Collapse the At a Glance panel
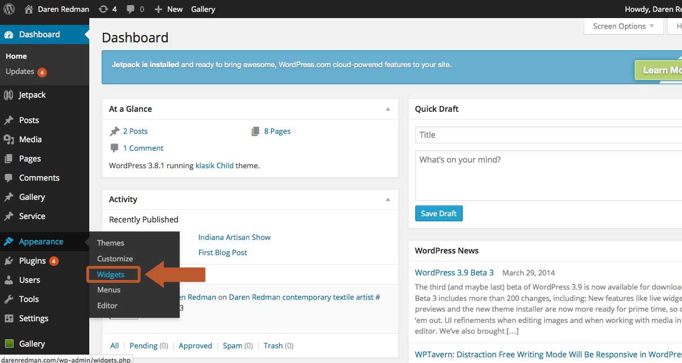Viewport: 682px width, 363px height. coord(388,109)
